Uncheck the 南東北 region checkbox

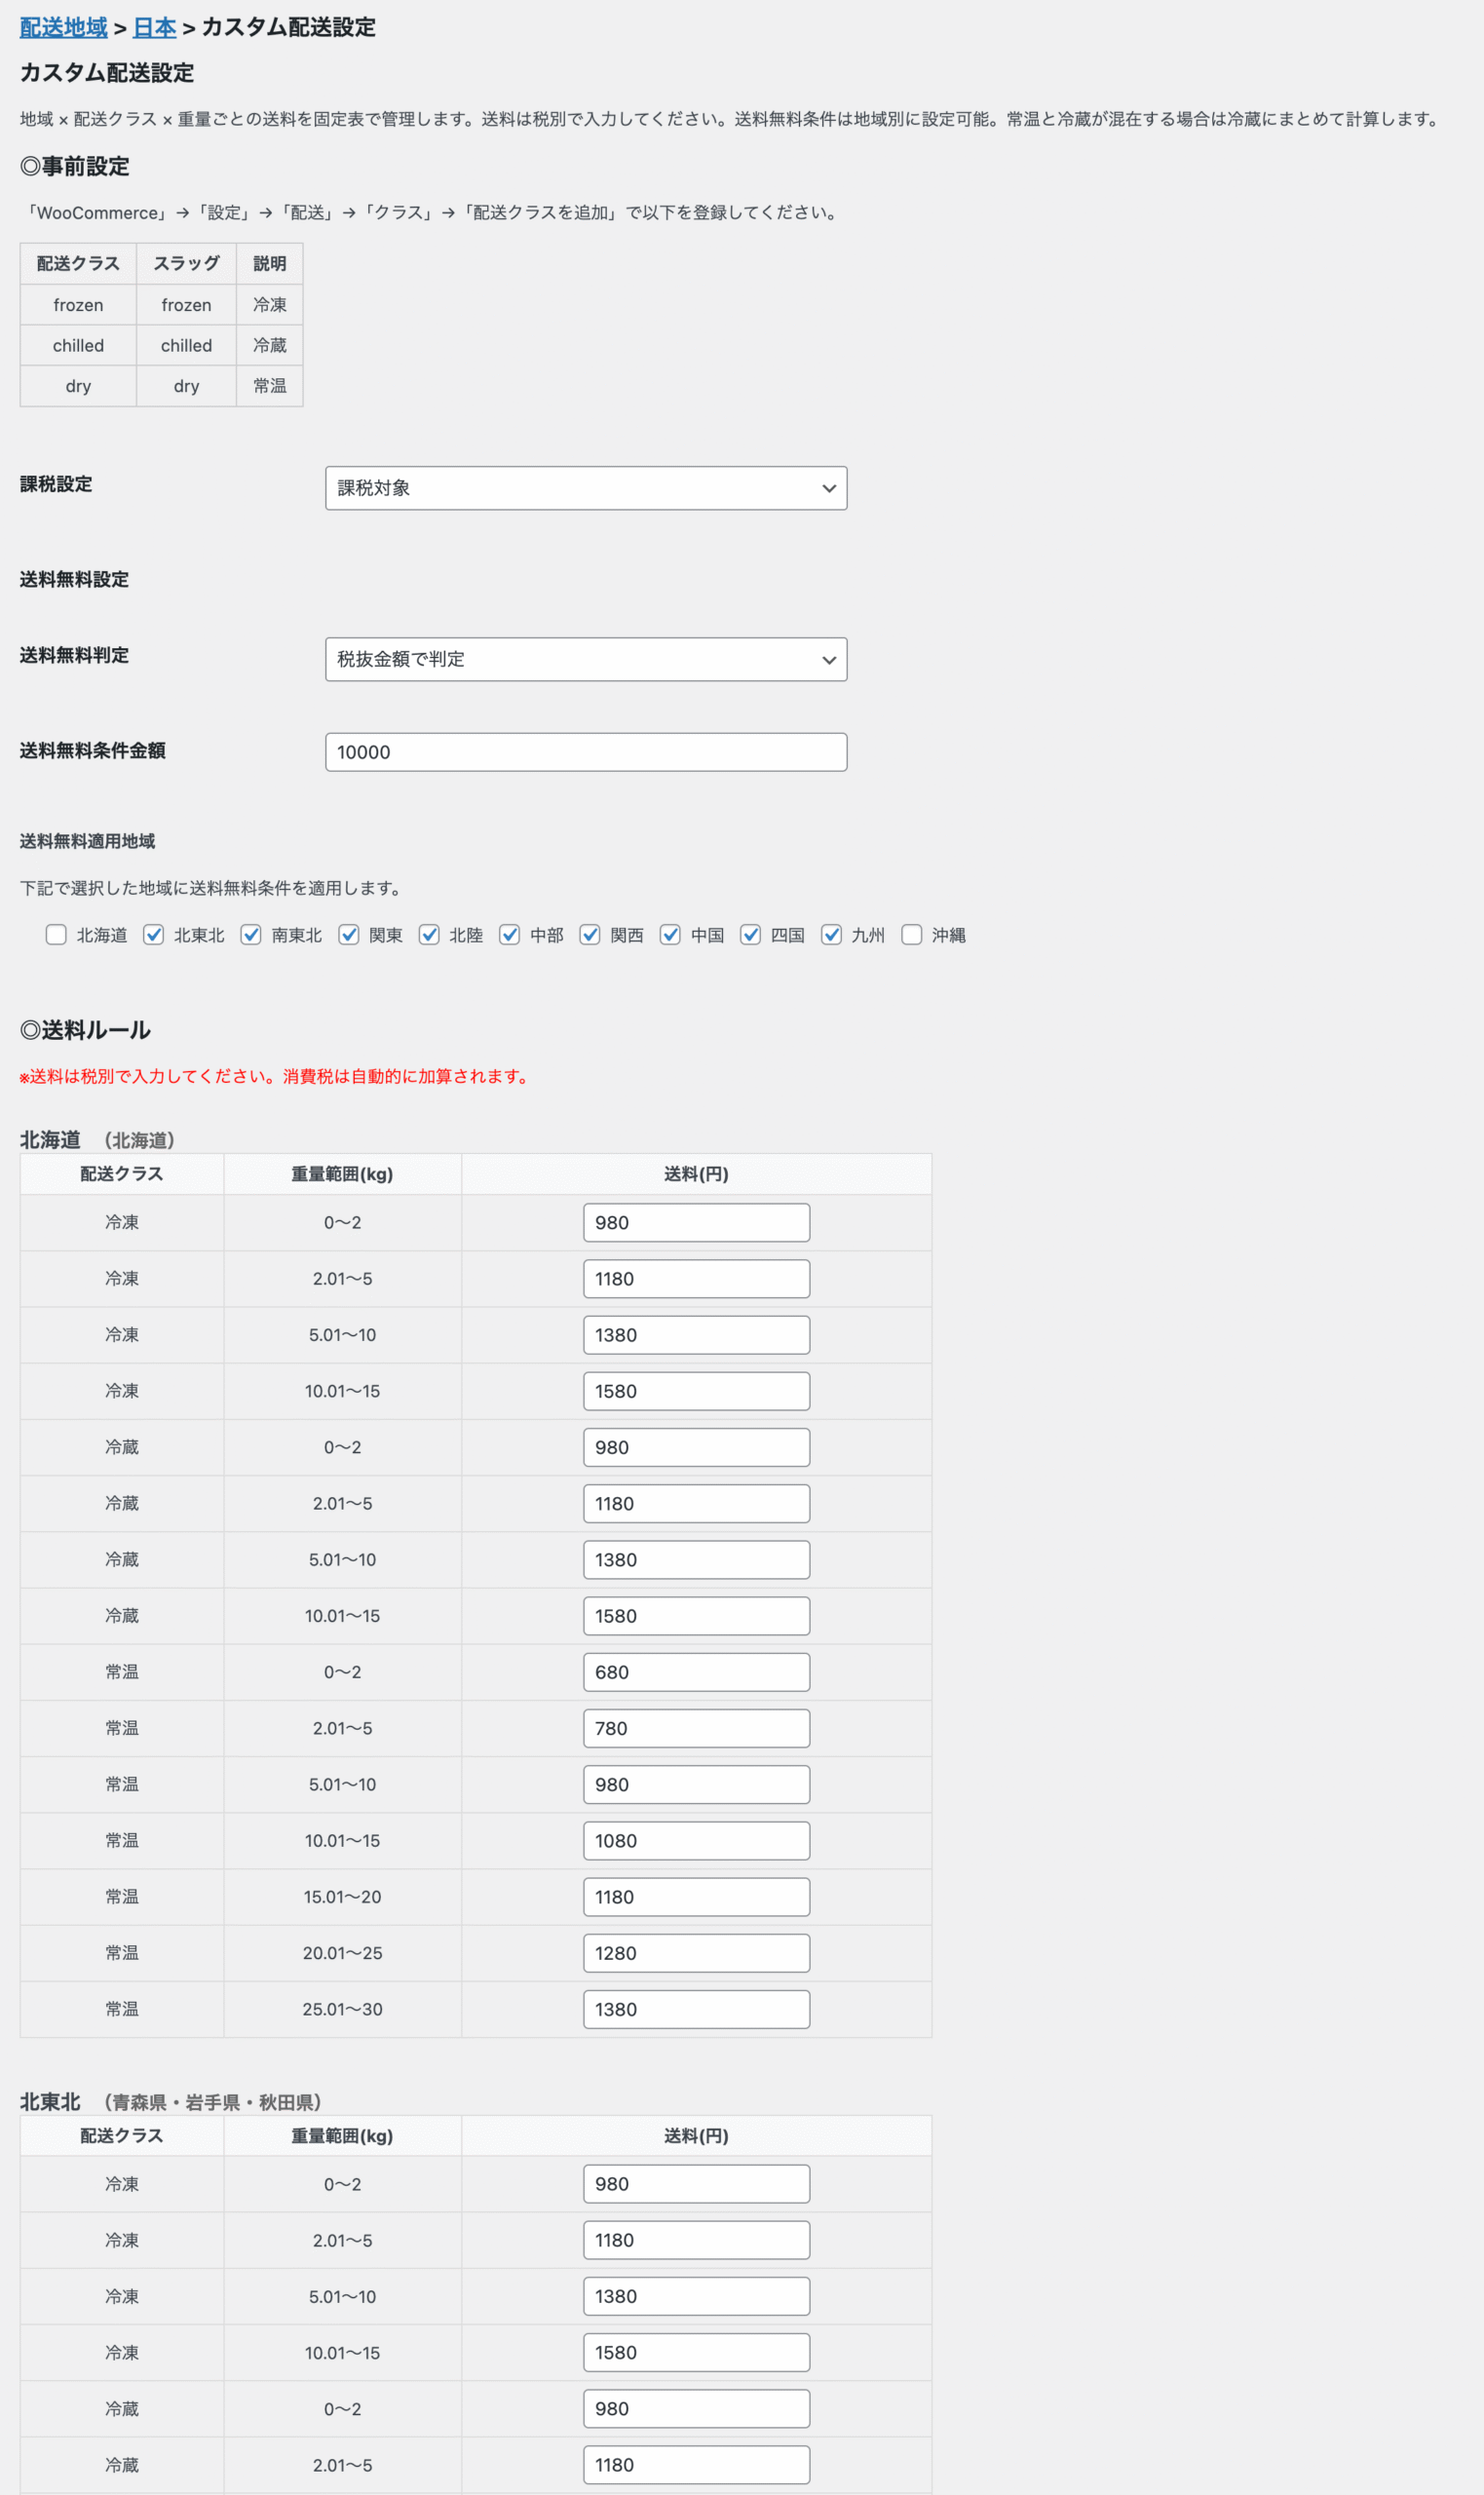click(x=251, y=934)
